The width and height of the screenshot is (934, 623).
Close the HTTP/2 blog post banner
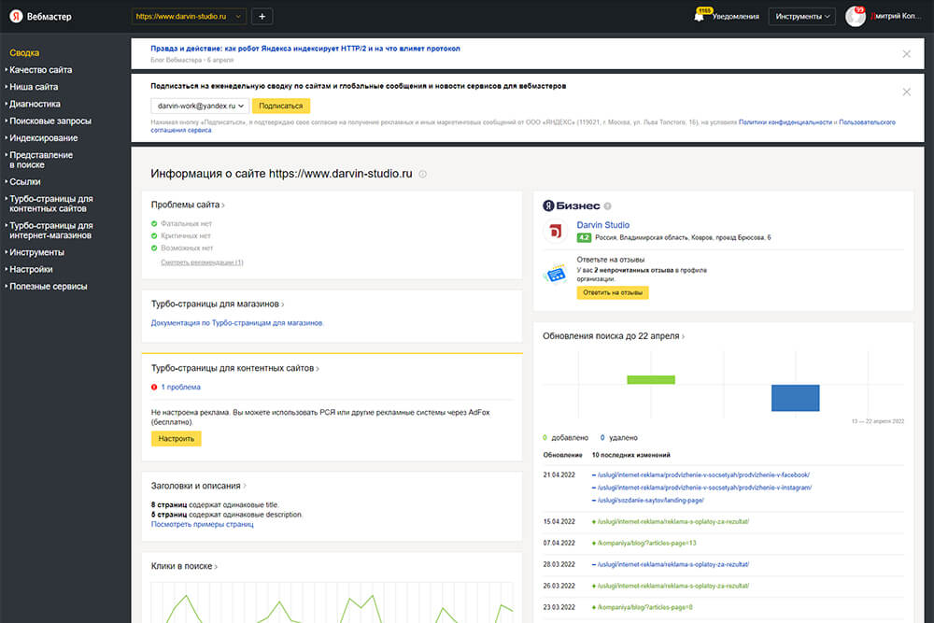click(906, 54)
